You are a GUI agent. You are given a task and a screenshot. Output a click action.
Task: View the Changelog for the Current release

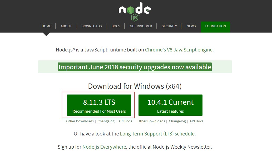point(177,121)
